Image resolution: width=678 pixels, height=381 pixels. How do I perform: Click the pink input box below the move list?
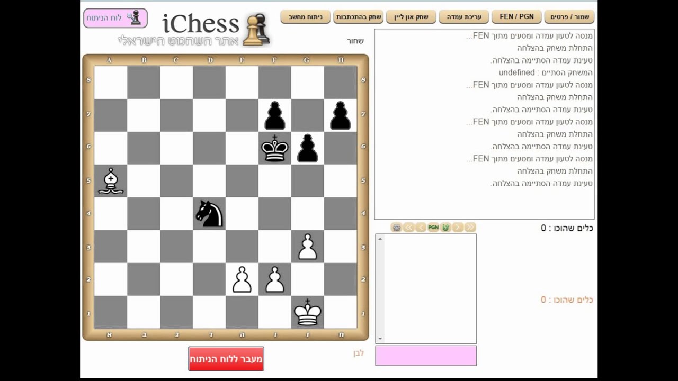[426, 356]
